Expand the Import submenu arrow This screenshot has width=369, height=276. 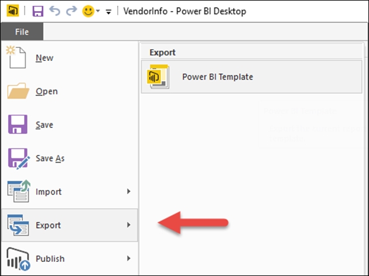[x=128, y=191]
